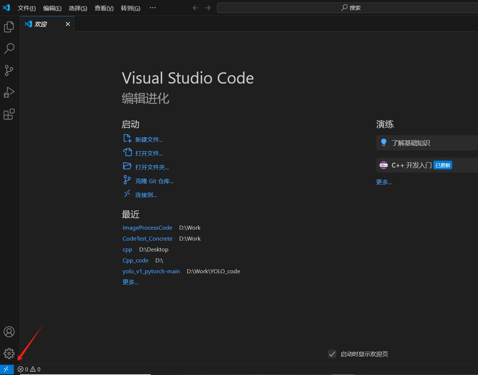The width and height of the screenshot is (478, 375).
Task: Open the Extensions view icon
Action: (x=9, y=114)
